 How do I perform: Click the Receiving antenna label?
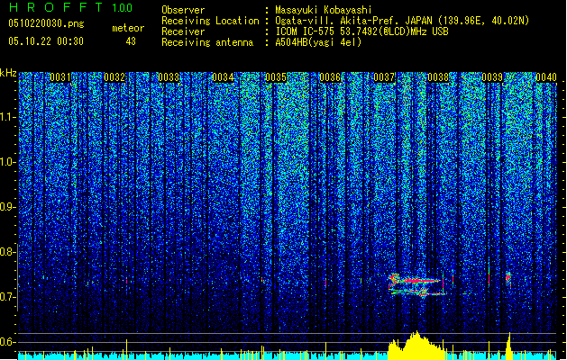207,42
